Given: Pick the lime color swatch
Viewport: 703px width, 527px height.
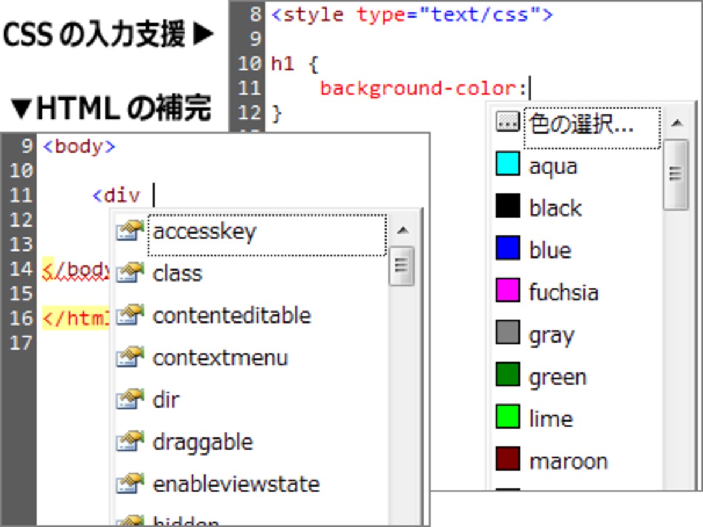Looking at the screenshot, I should (x=507, y=417).
